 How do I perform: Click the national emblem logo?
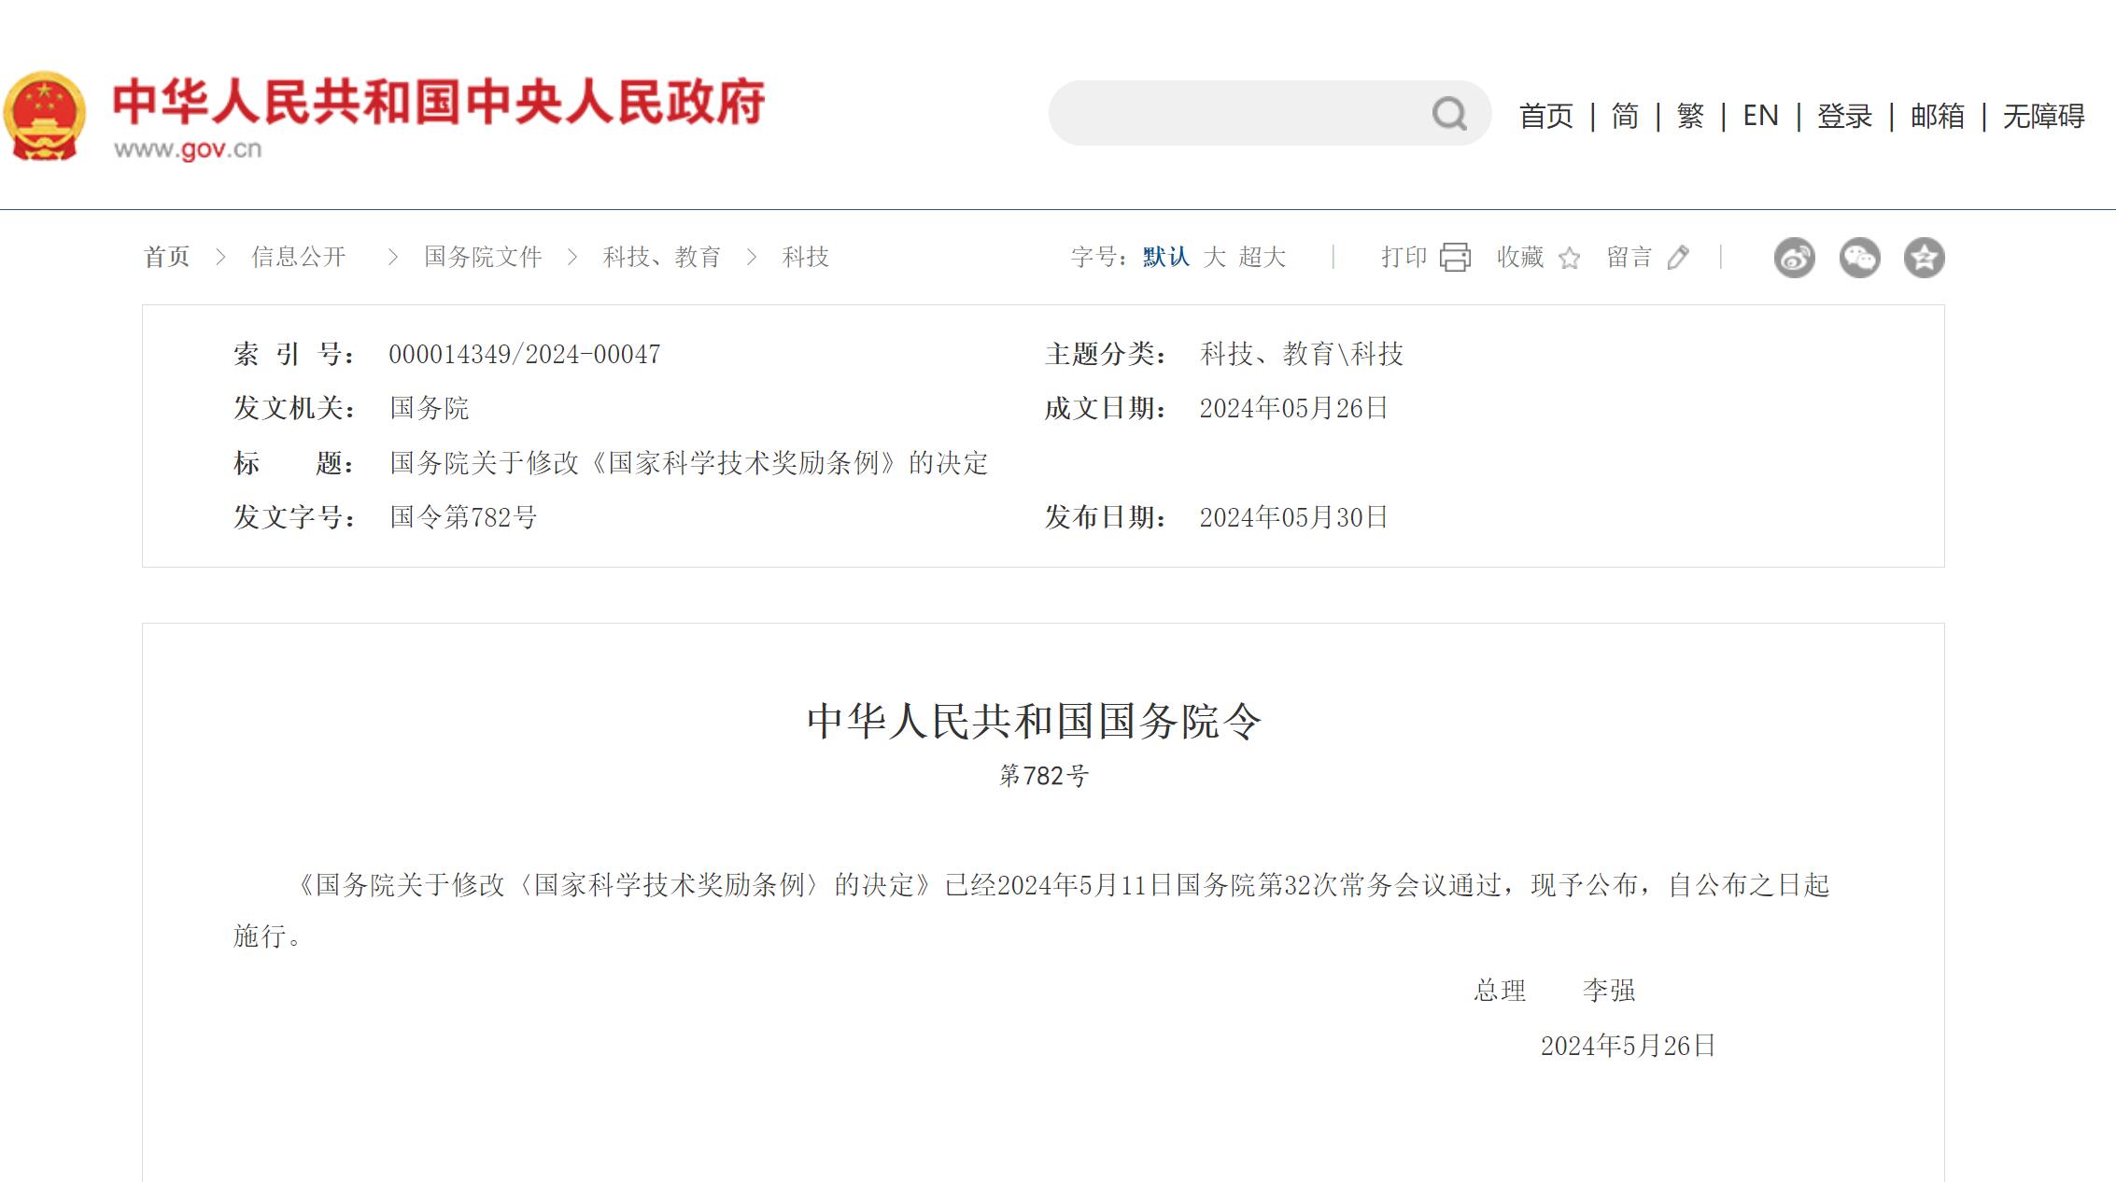coord(45,116)
